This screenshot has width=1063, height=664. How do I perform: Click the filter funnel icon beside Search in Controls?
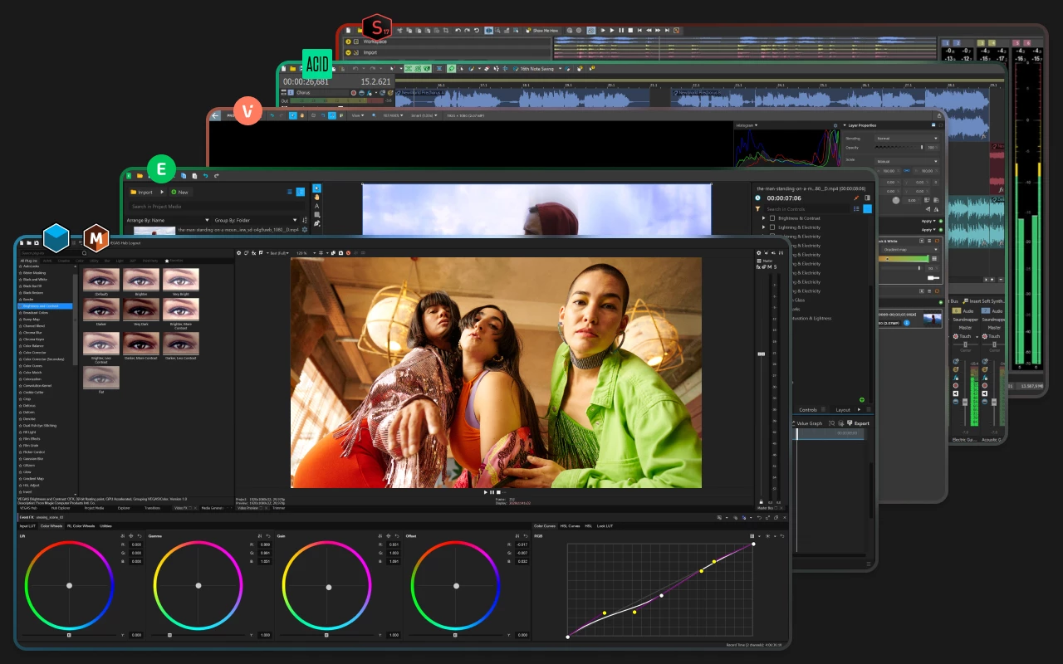757,209
